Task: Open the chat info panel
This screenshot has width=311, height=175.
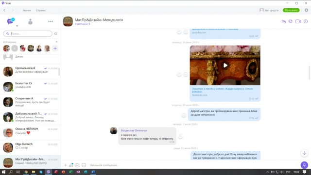Action: (x=306, y=21)
